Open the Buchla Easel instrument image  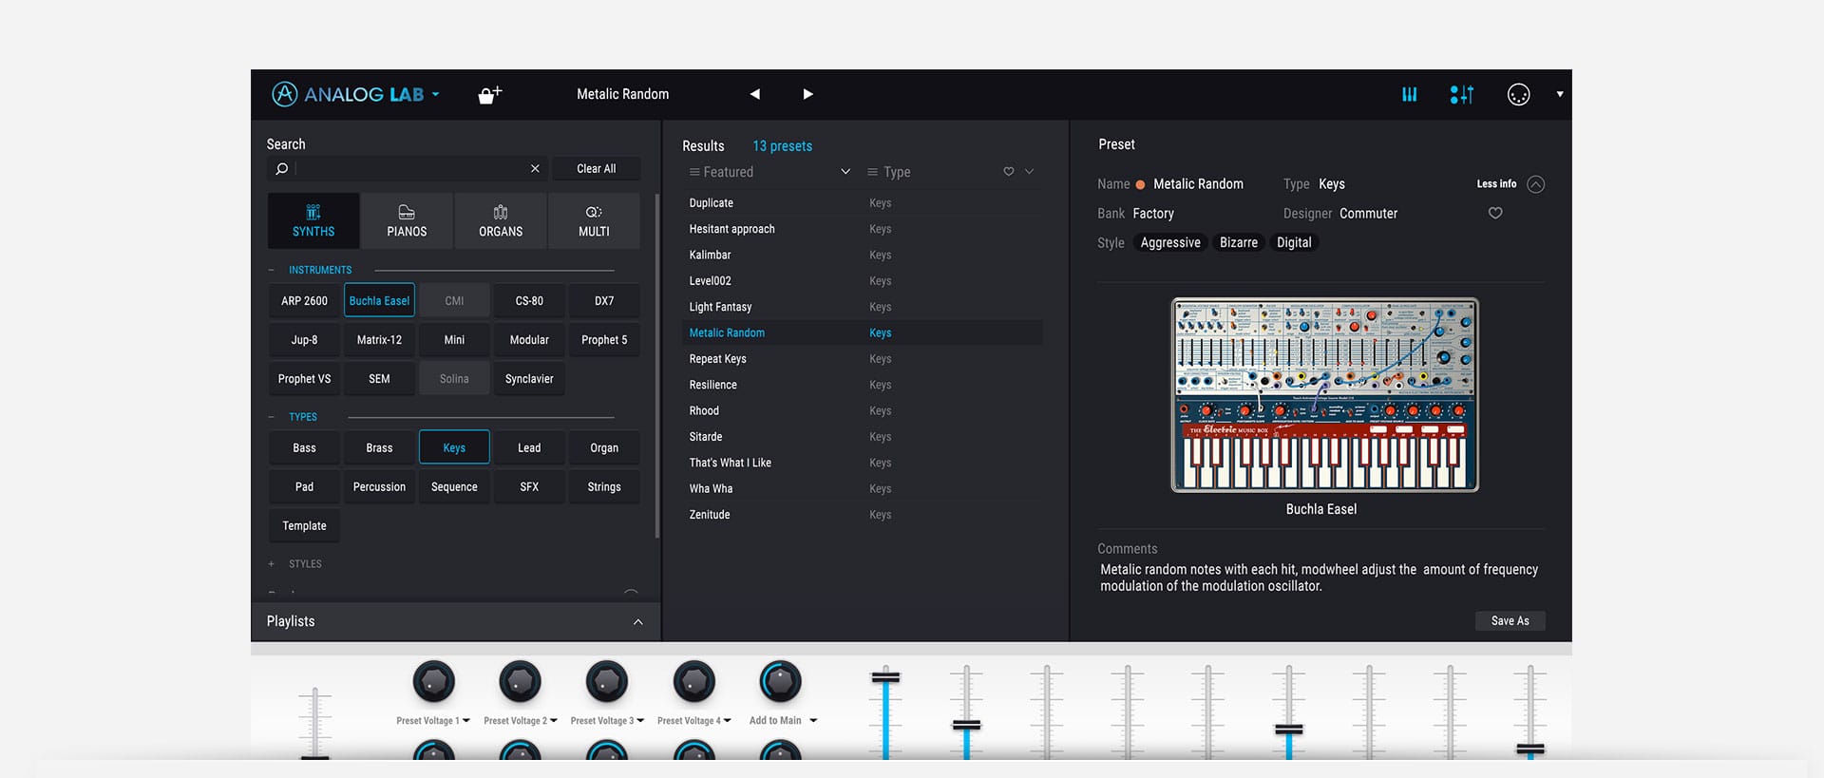click(1324, 395)
